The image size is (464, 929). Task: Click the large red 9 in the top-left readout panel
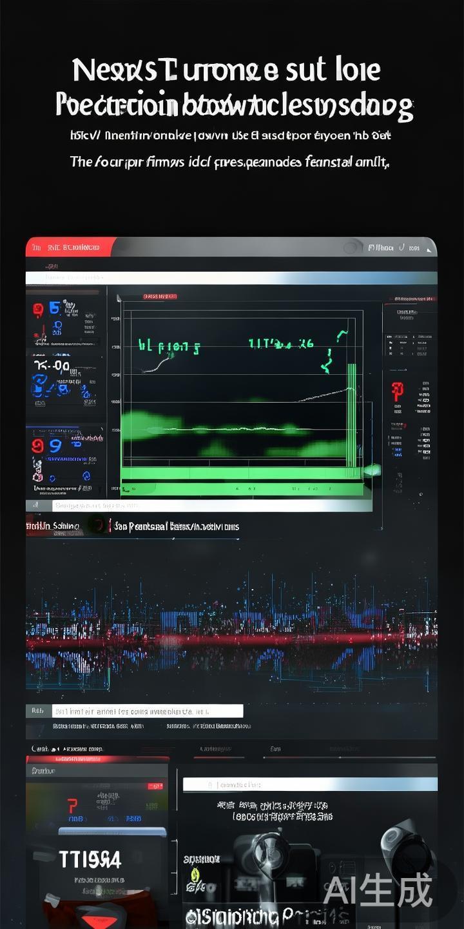coord(38,310)
